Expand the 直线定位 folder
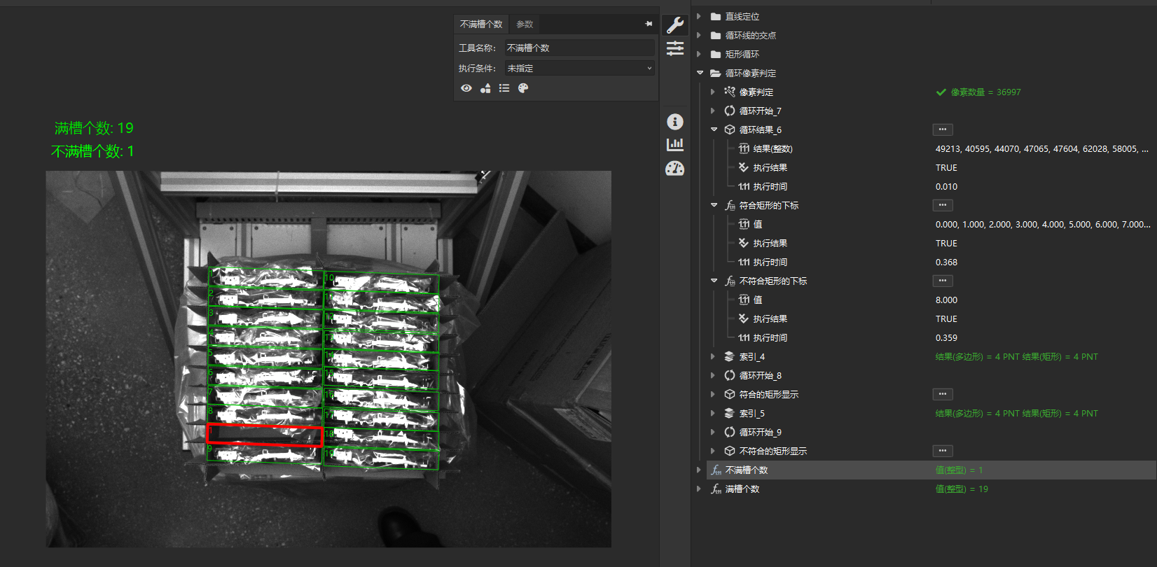The height and width of the screenshot is (567, 1157). tap(699, 16)
